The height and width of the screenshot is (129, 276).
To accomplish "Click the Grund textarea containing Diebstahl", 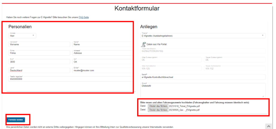I will tap(203, 90).
